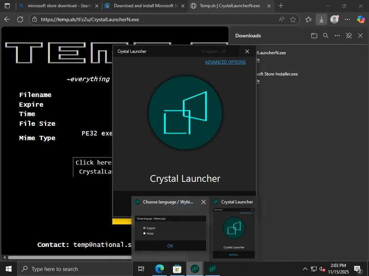Add this page to favorites star
Viewport: 369px width, 276px height.
tap(293, 19)
